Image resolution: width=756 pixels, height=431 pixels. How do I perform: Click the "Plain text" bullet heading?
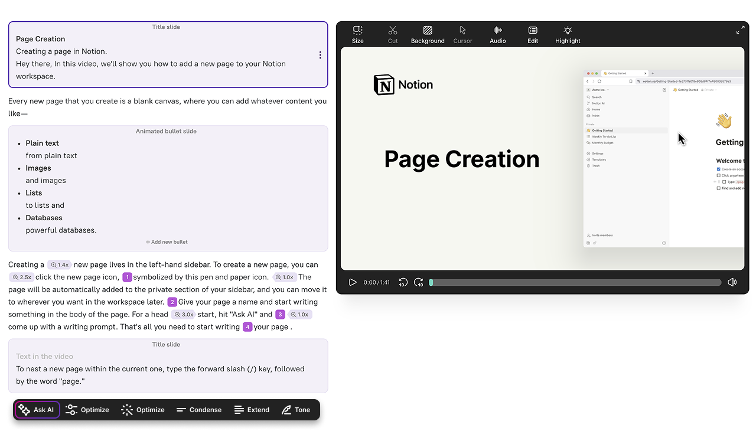coord(43,143)
